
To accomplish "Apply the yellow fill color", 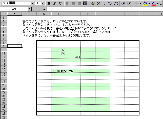I will click(145, 4).
